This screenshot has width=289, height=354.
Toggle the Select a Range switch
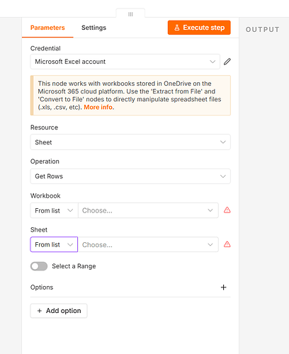pos(39,266)
